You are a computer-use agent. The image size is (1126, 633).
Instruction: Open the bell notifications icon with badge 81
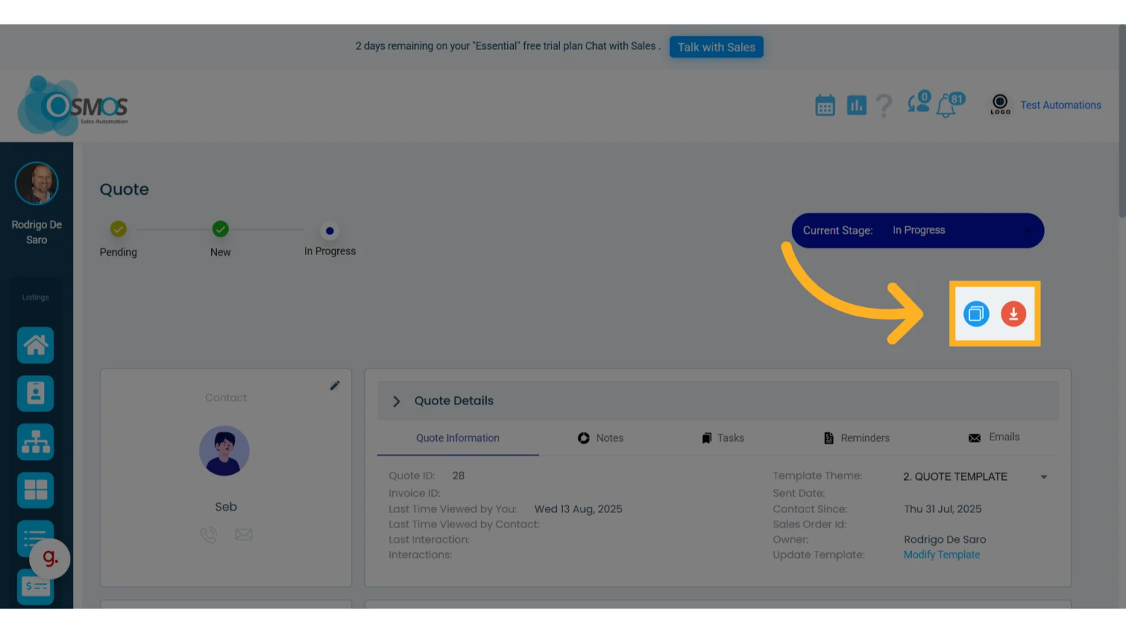[x=950, y=105]
